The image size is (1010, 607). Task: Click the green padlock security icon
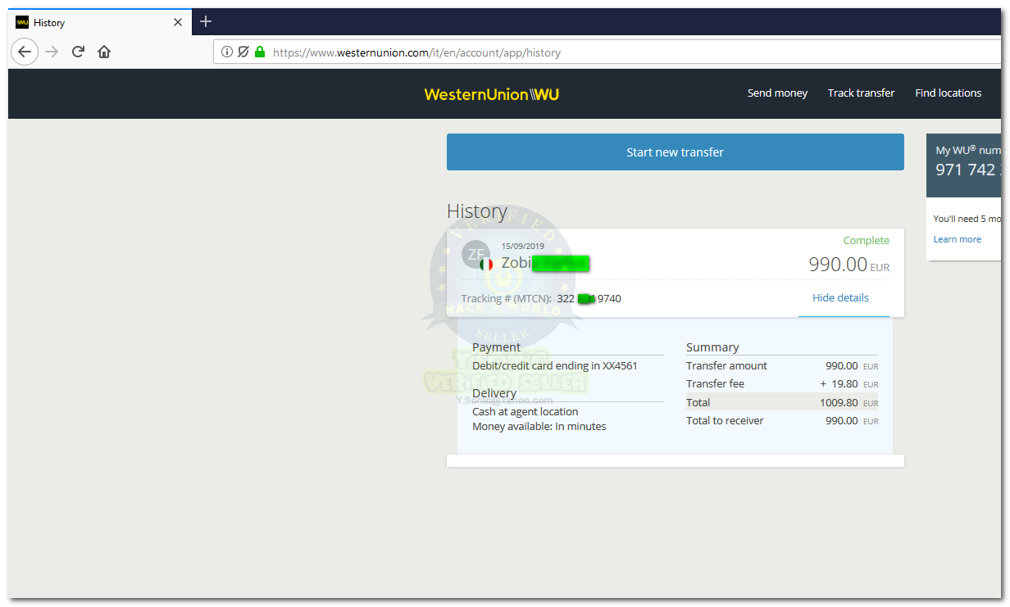(x=260, y=52)
